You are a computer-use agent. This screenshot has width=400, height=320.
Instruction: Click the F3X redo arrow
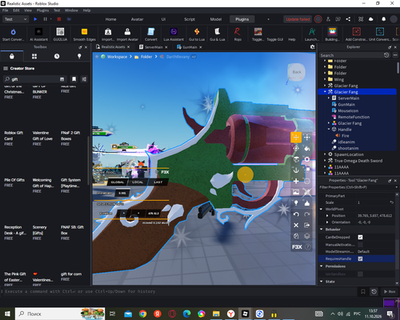(x=307, y=214)
